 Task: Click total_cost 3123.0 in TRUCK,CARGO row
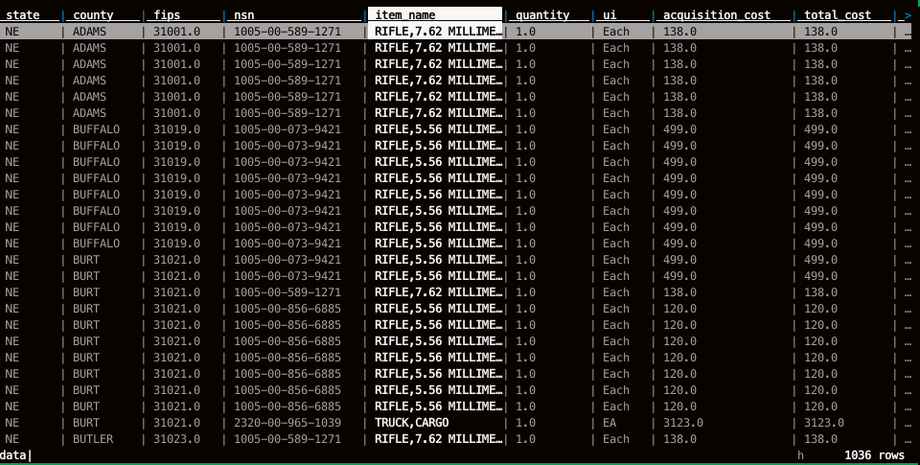[x=824, y=423]
